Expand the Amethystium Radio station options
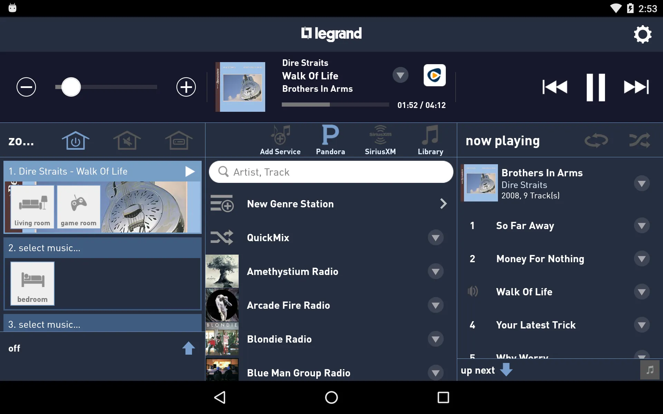663x414 pixels. pyautogui.click(x=435, y=271)
